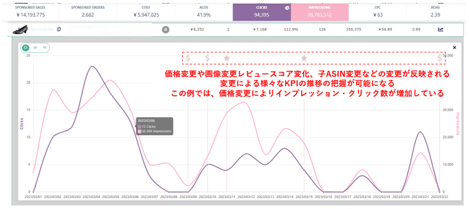
Task: Select the Sponsored Sales metric card
Action: tap(30, 12)
